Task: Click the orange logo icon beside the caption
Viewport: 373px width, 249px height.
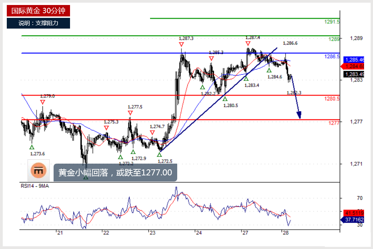Action: pos(38,171)
